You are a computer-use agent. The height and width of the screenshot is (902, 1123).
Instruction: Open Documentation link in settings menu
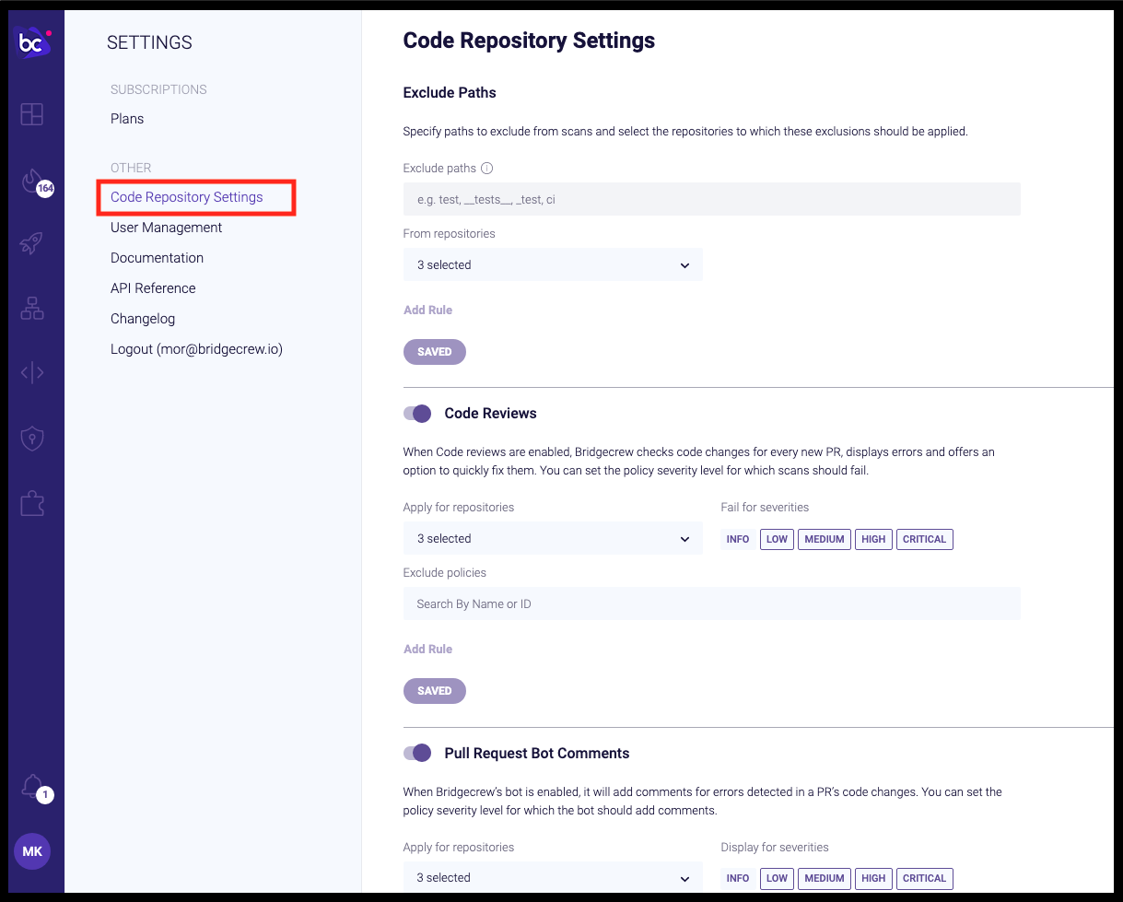pos(158,258)
